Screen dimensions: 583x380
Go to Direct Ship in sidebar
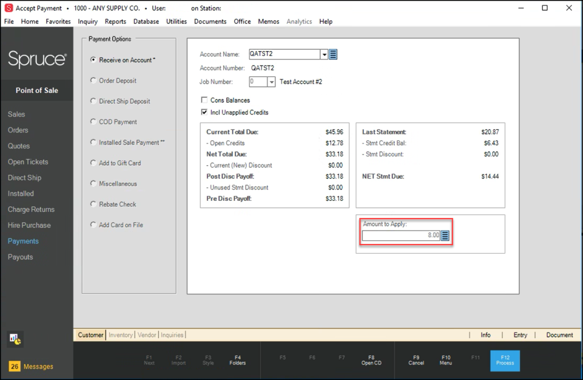point(24,178)
